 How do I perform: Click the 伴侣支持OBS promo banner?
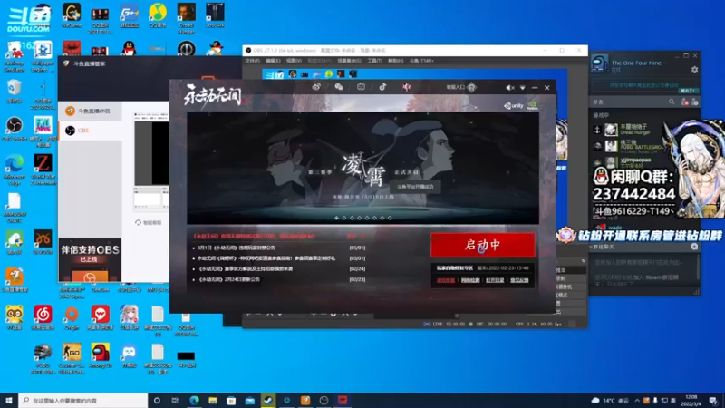point(90,259)
